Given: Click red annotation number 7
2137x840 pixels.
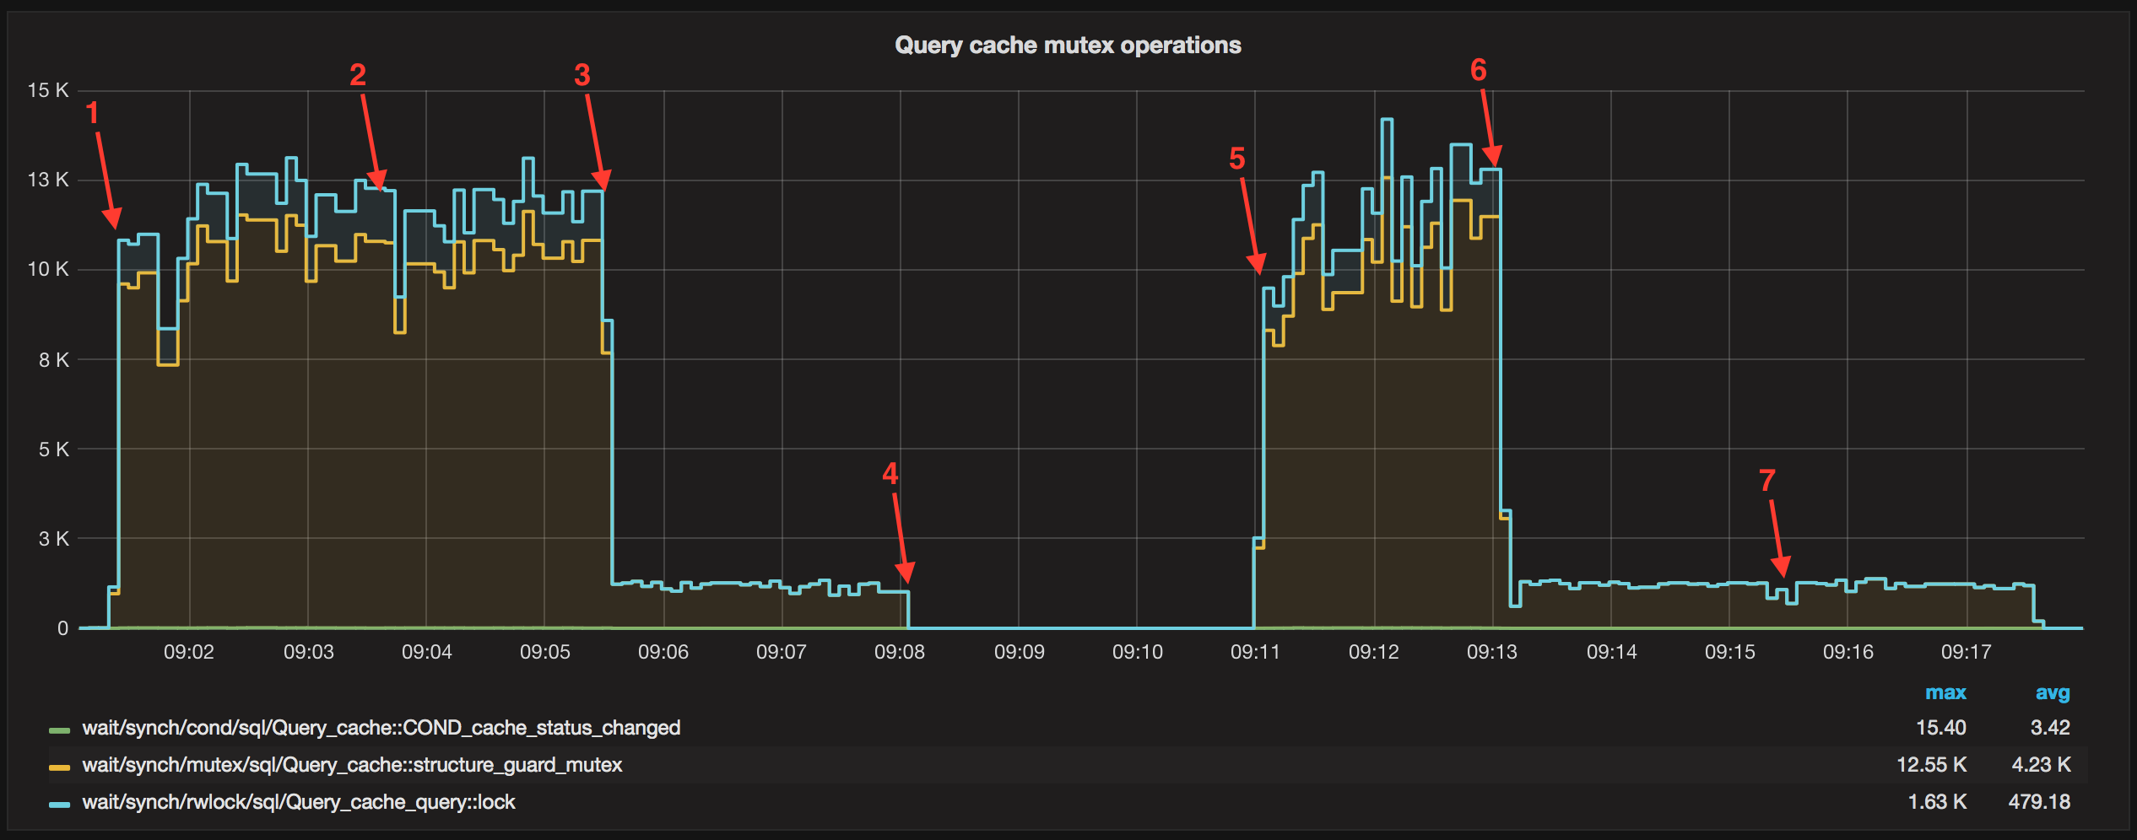Looking at the screenshot, I should 1767,481.
